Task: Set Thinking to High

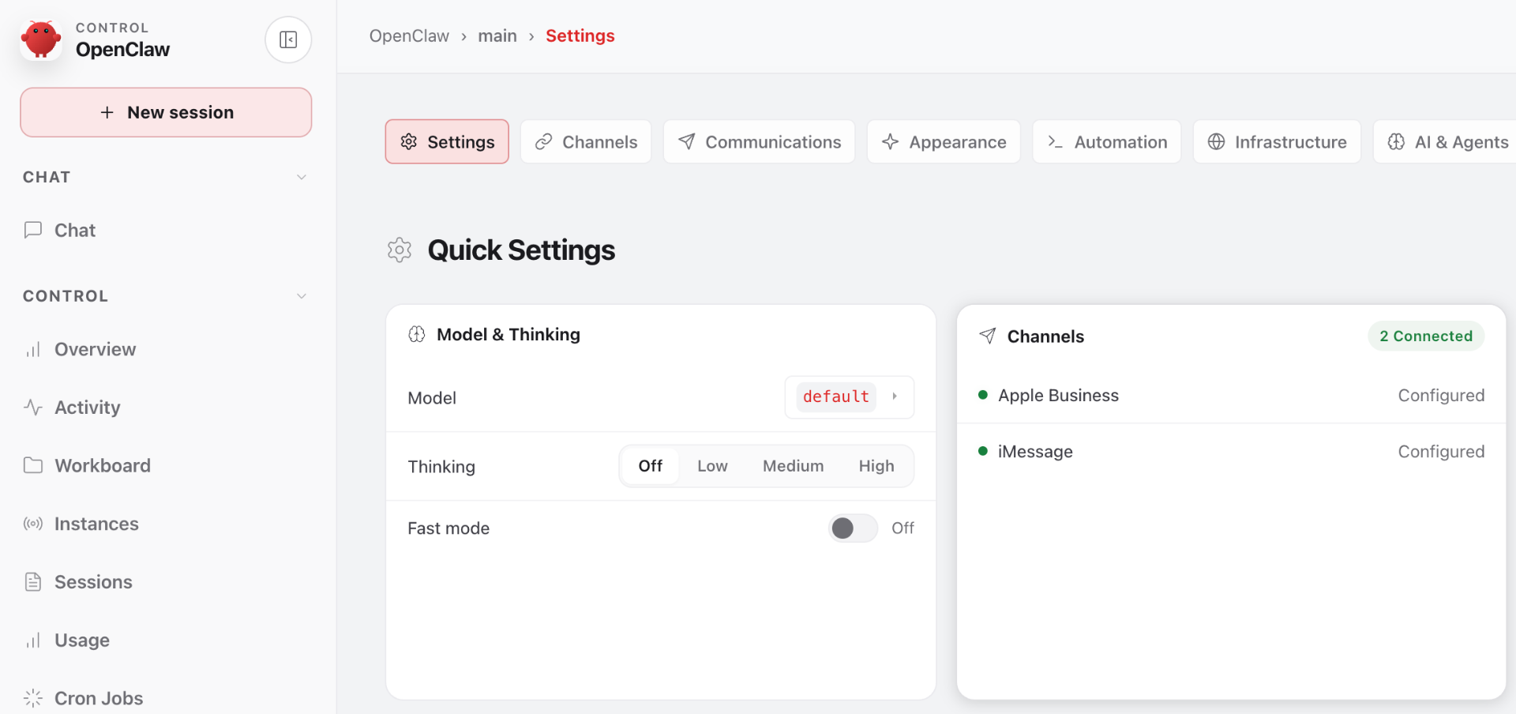Action: tap(876, 466)
